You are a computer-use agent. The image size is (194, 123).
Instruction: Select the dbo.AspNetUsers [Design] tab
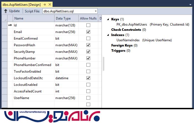(22, 5)
